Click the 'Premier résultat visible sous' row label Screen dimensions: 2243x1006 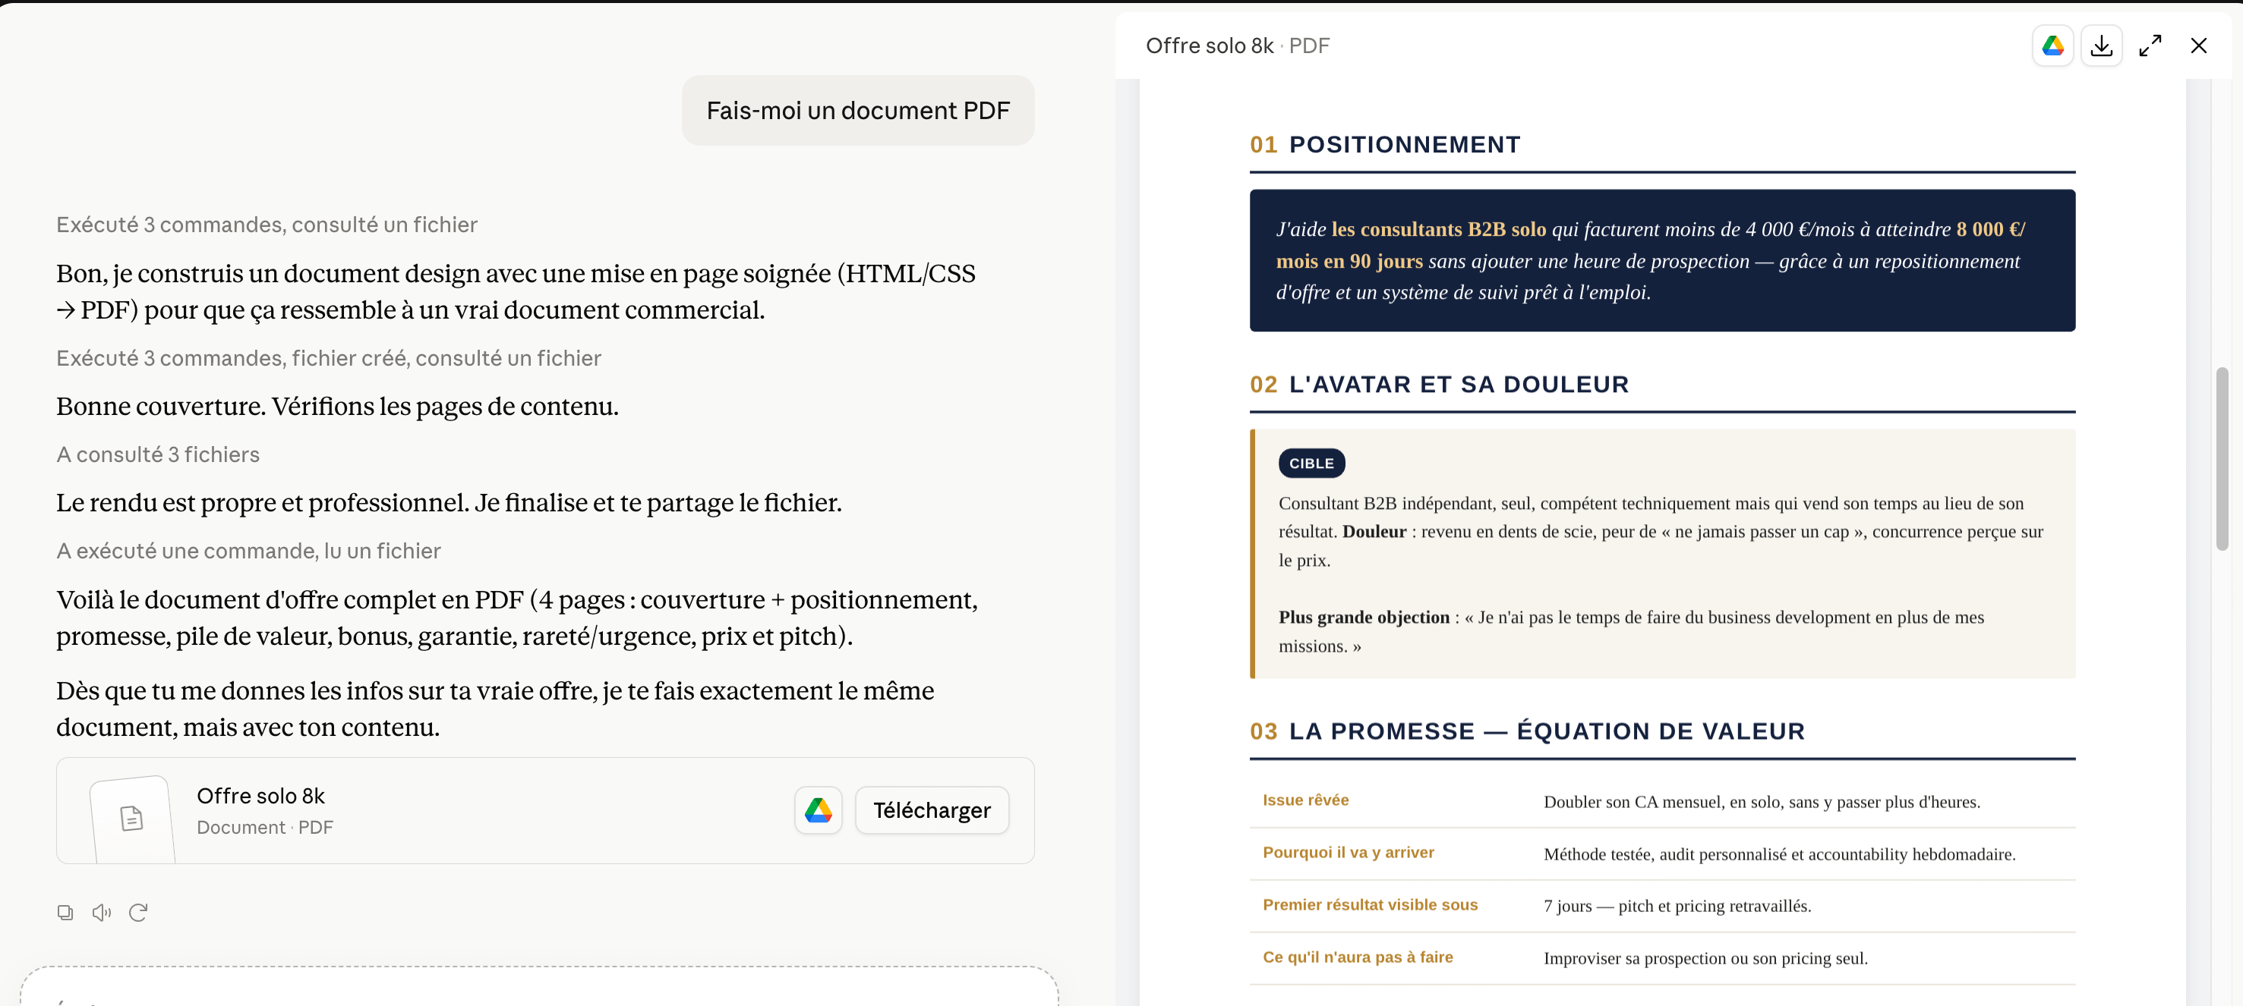point(1370,904)
